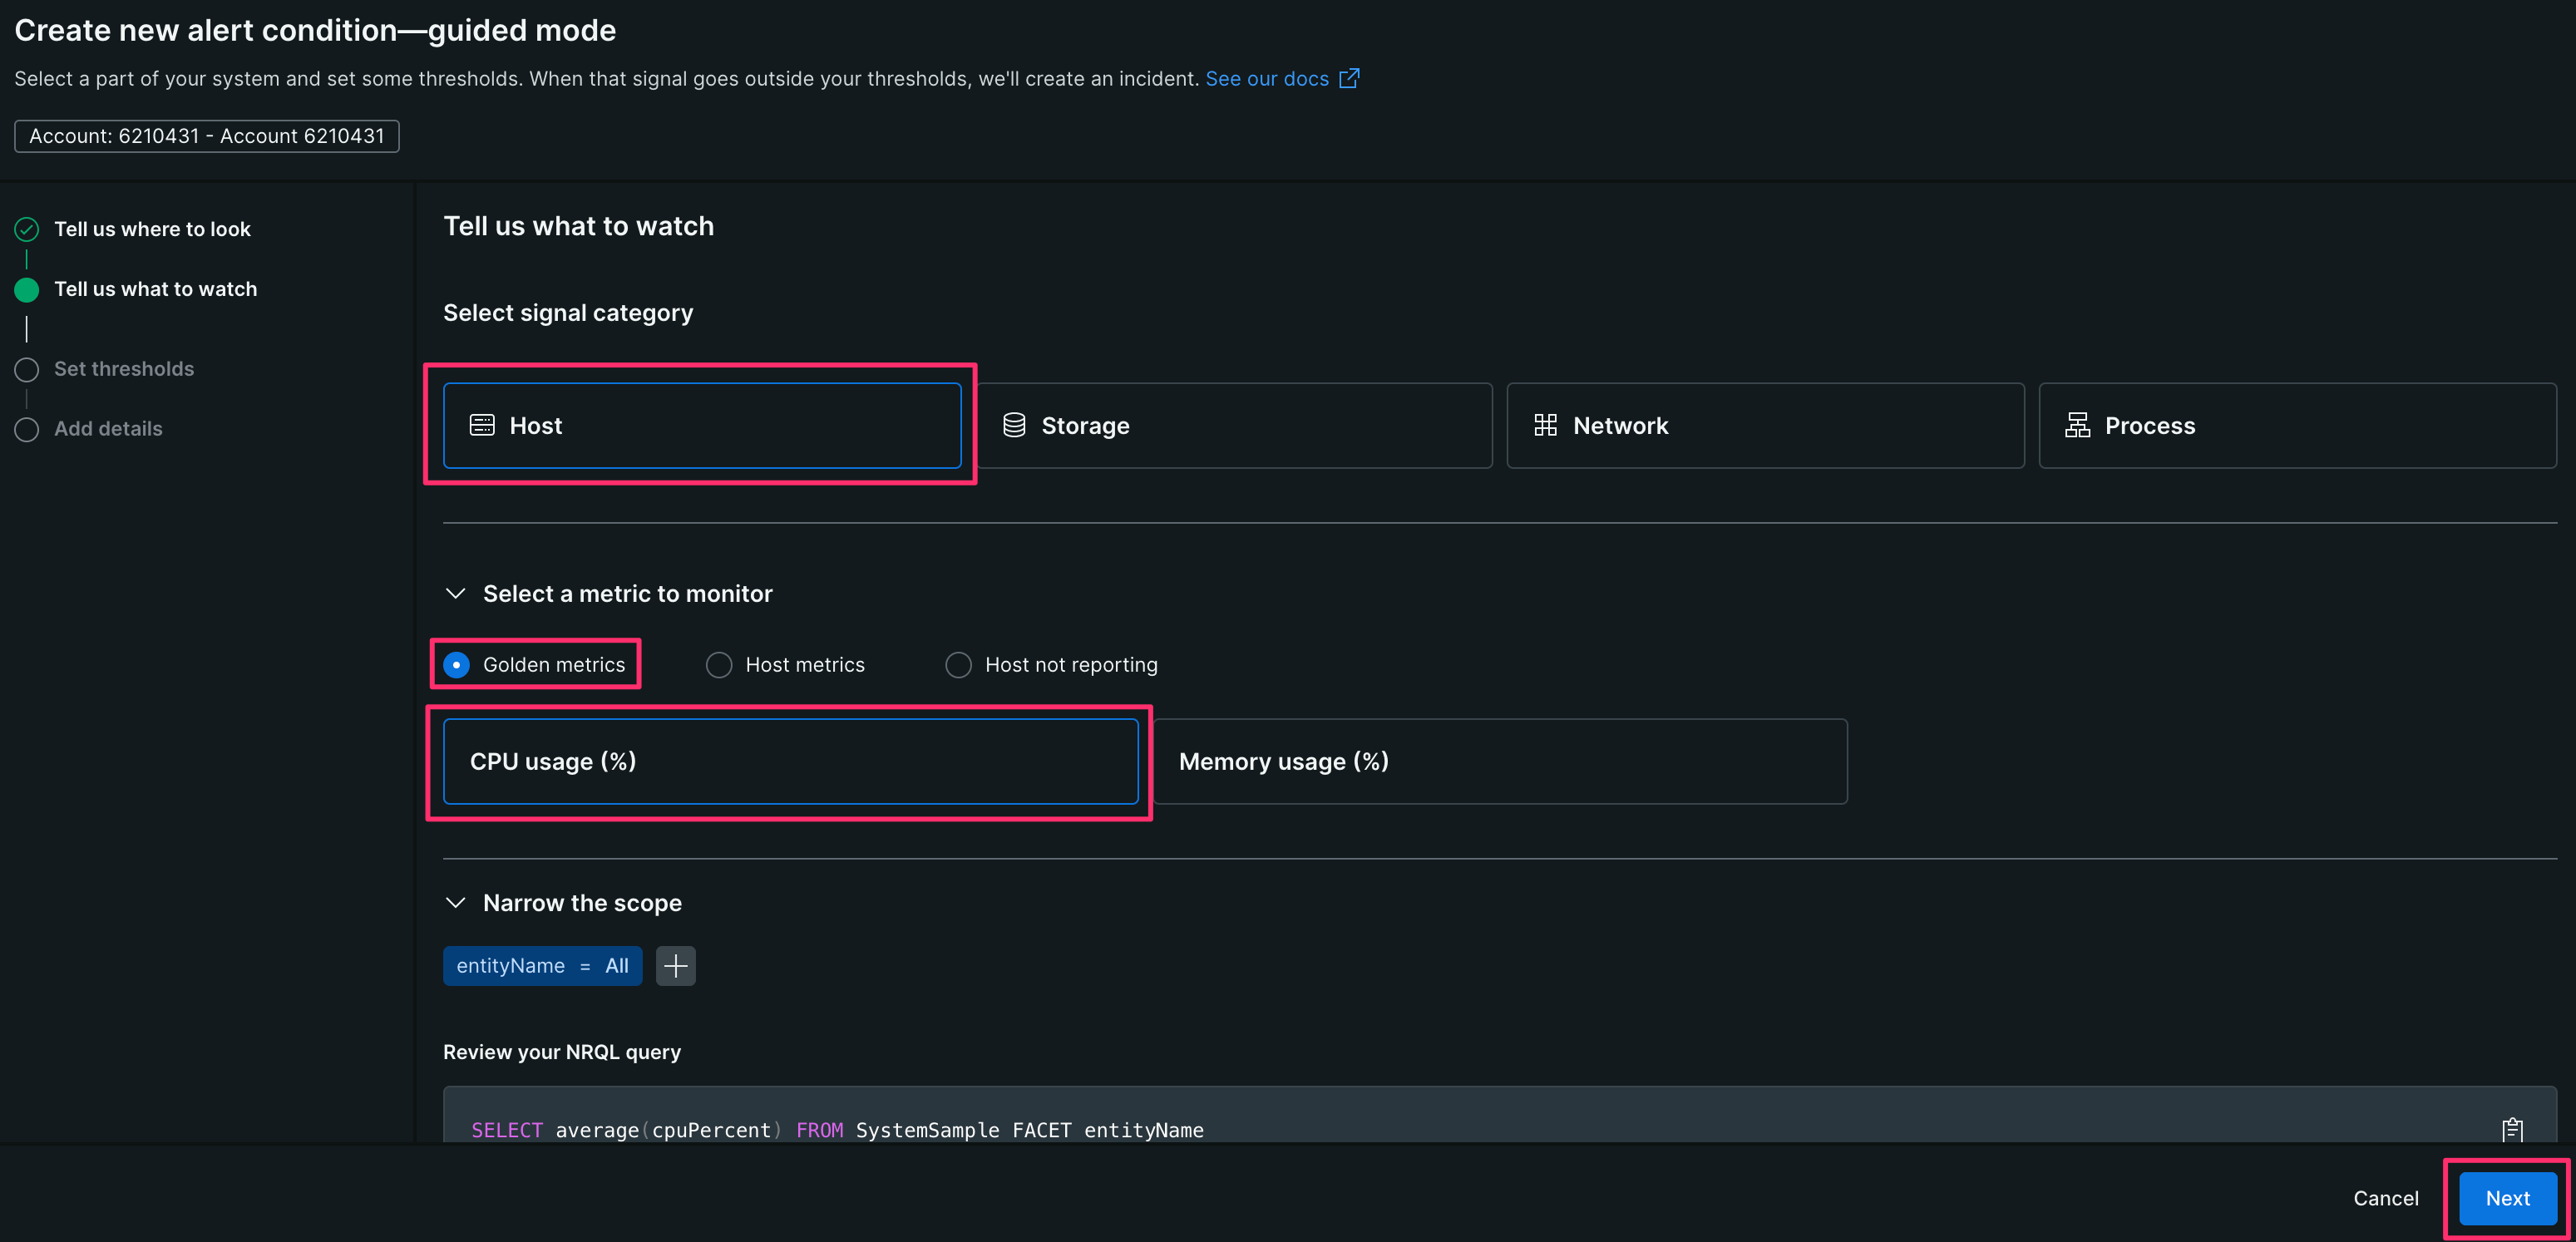Collapse the Select a metric to monitor section
This screenshot has height=1242, width=2576.
pyautogui.click(x=456, y=593)
